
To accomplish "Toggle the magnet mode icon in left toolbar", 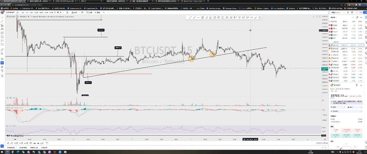I will [2, 59].
